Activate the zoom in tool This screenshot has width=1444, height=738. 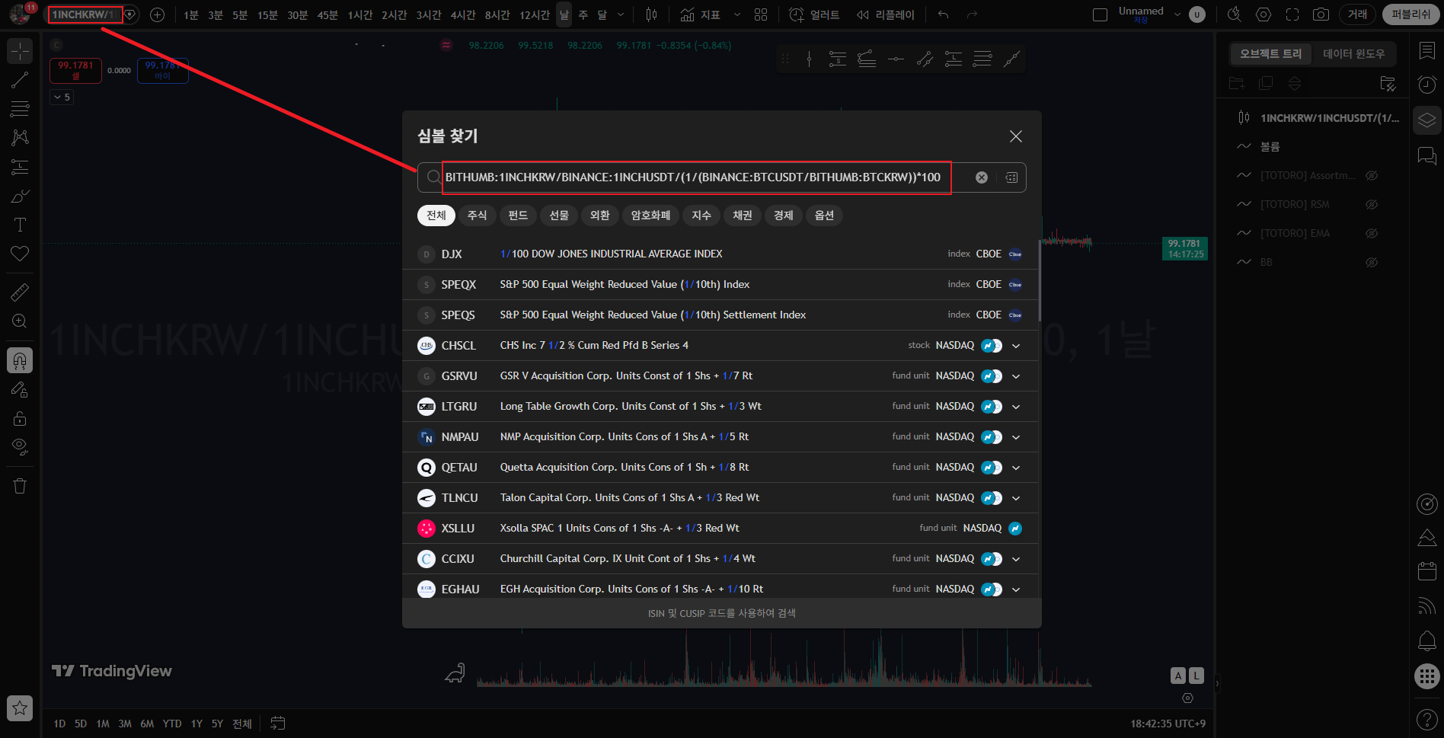(20, 321)
